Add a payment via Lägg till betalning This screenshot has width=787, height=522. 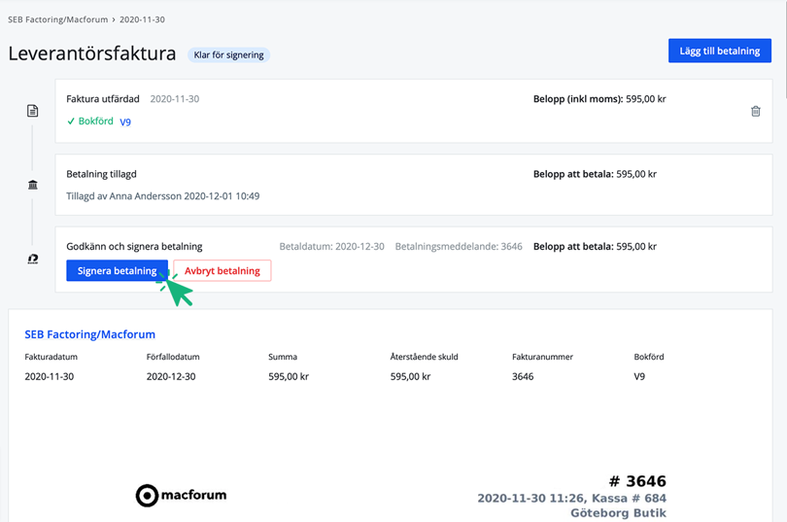click(x=719, y=51)
